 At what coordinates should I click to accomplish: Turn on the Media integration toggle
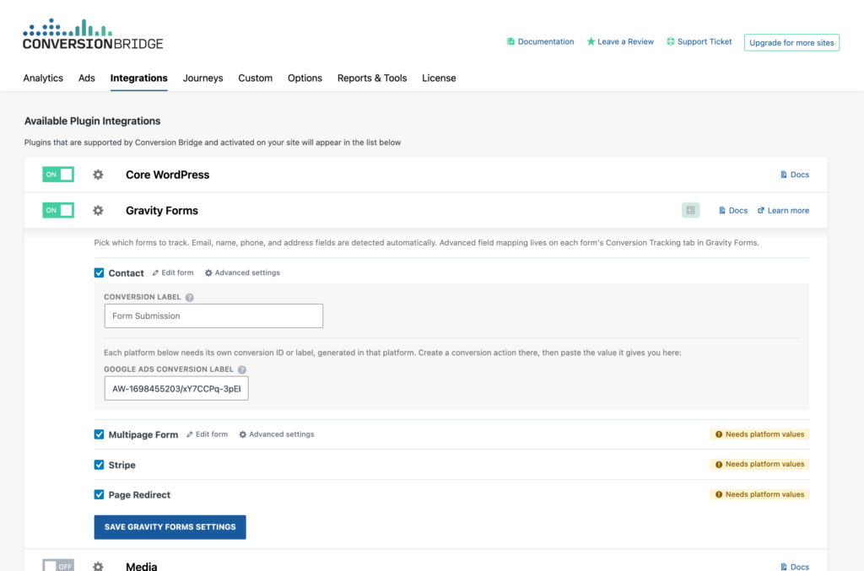(x=58, y=565)
